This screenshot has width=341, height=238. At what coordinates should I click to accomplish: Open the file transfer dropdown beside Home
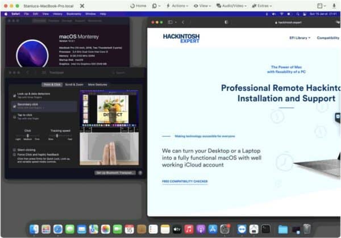[156, 6]
